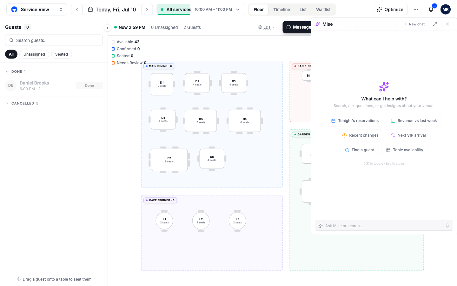Viewport: 457px width, 286px height.
Task: Expand the Mise chat panel
Action: coord(435,24)
